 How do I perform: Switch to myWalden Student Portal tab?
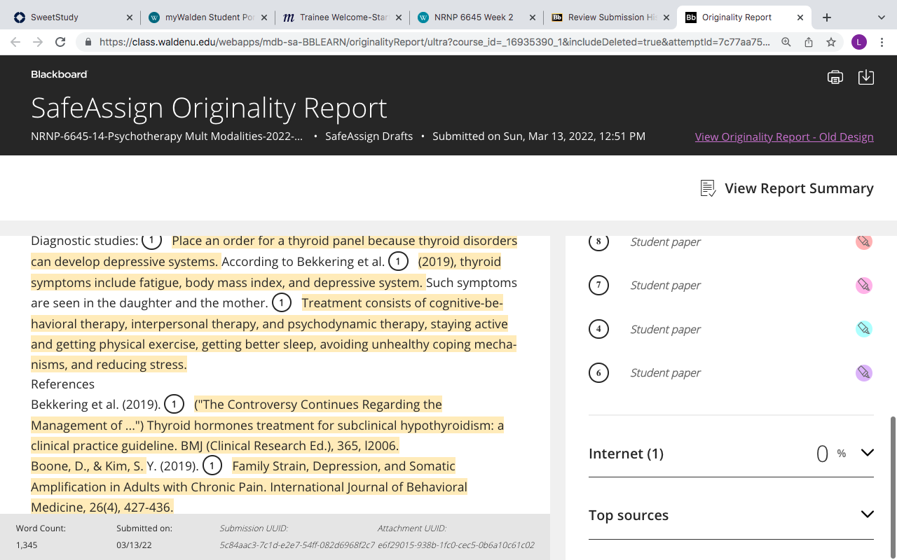click(207, 17)
